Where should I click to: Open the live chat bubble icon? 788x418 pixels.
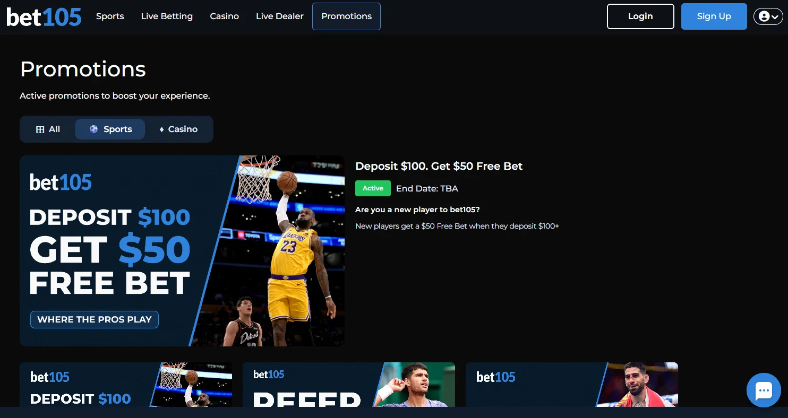tap(764, 390)
